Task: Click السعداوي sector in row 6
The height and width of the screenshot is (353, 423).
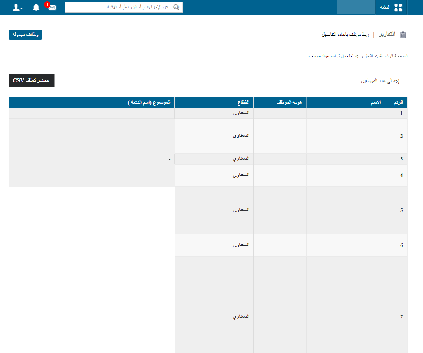Action: (x=241, y=245)
